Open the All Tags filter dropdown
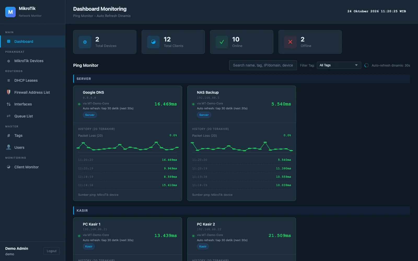This screenshot has width=418, height=261. (339, 65)
